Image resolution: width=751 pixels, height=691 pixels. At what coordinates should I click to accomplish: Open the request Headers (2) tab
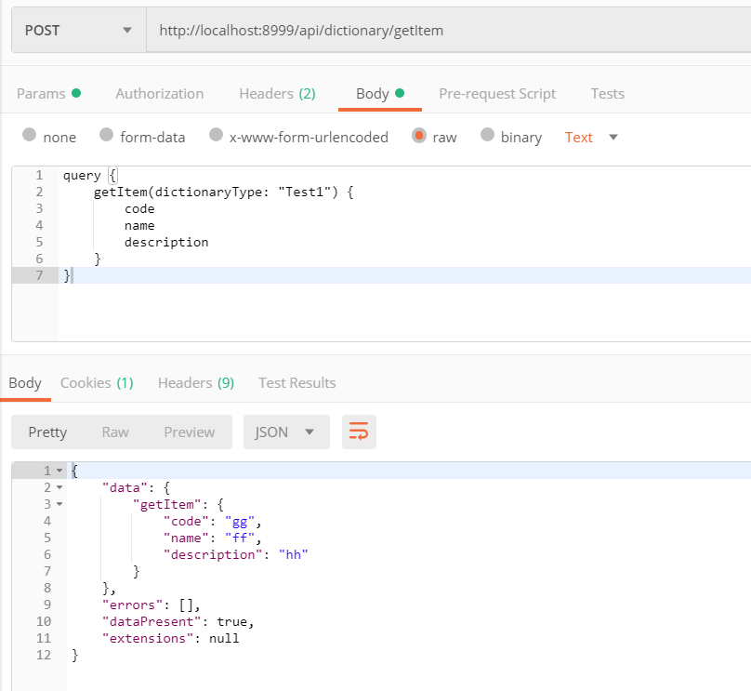click(x=277, y=94)
